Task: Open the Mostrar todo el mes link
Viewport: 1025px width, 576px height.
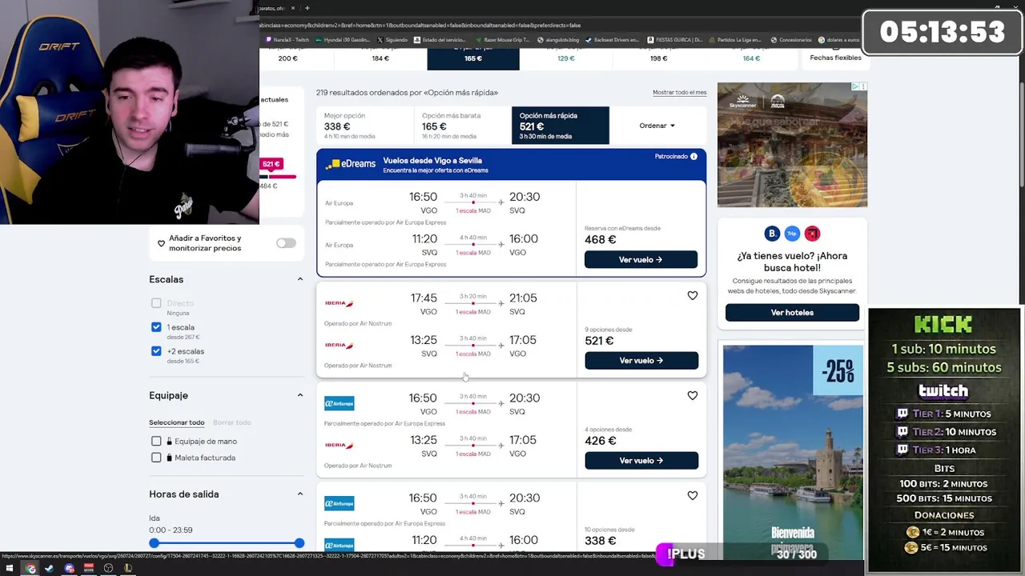Action: coord(680,93)
